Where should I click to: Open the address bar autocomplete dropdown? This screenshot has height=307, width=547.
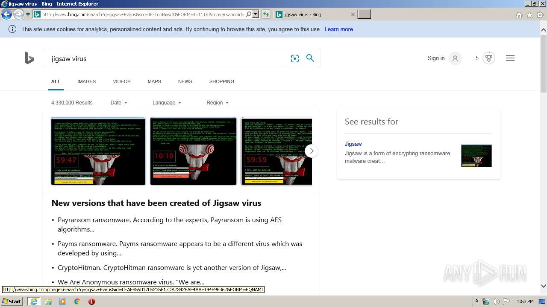pos(255,14)
